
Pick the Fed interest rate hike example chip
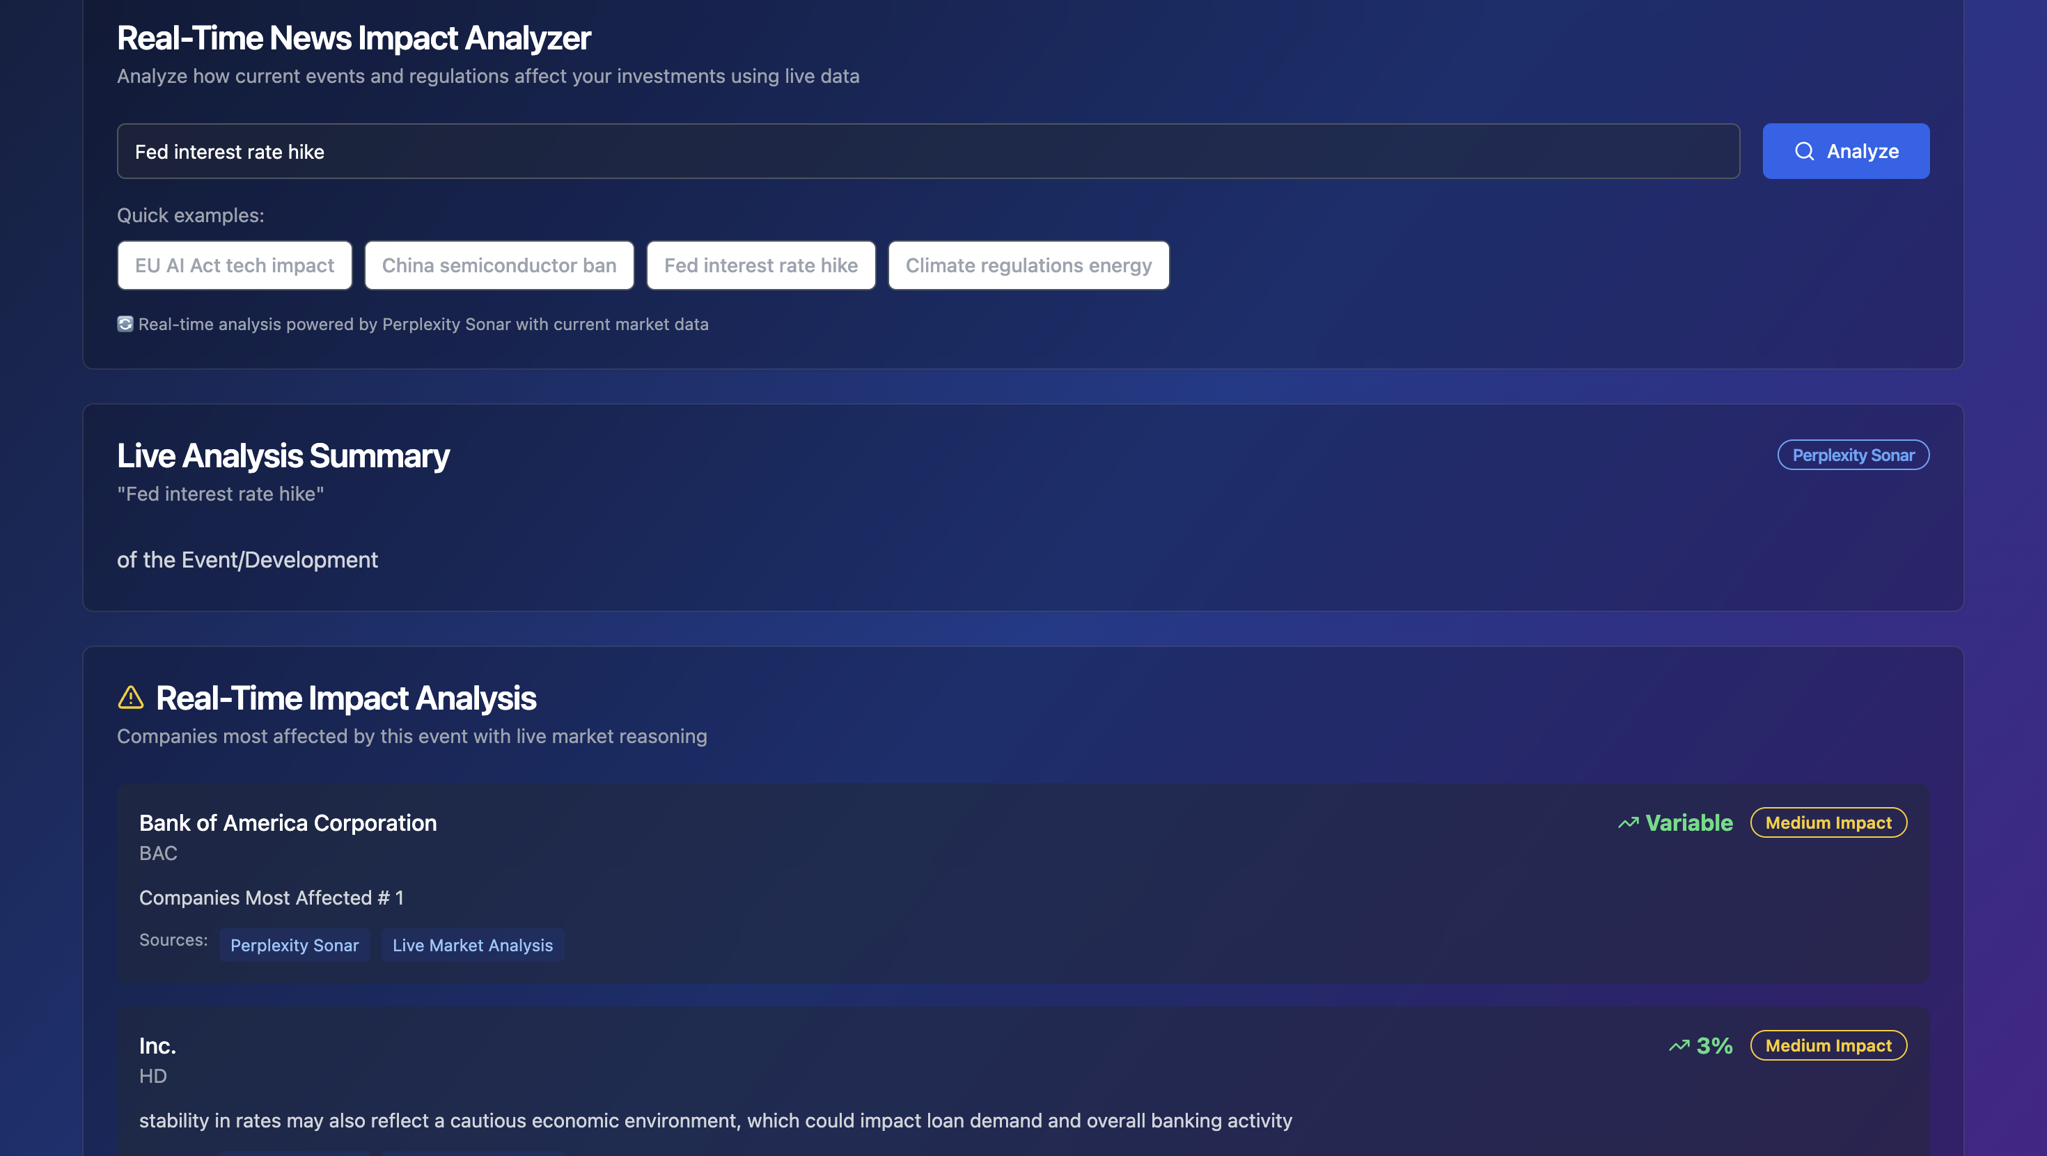click(x=760, y=265)
